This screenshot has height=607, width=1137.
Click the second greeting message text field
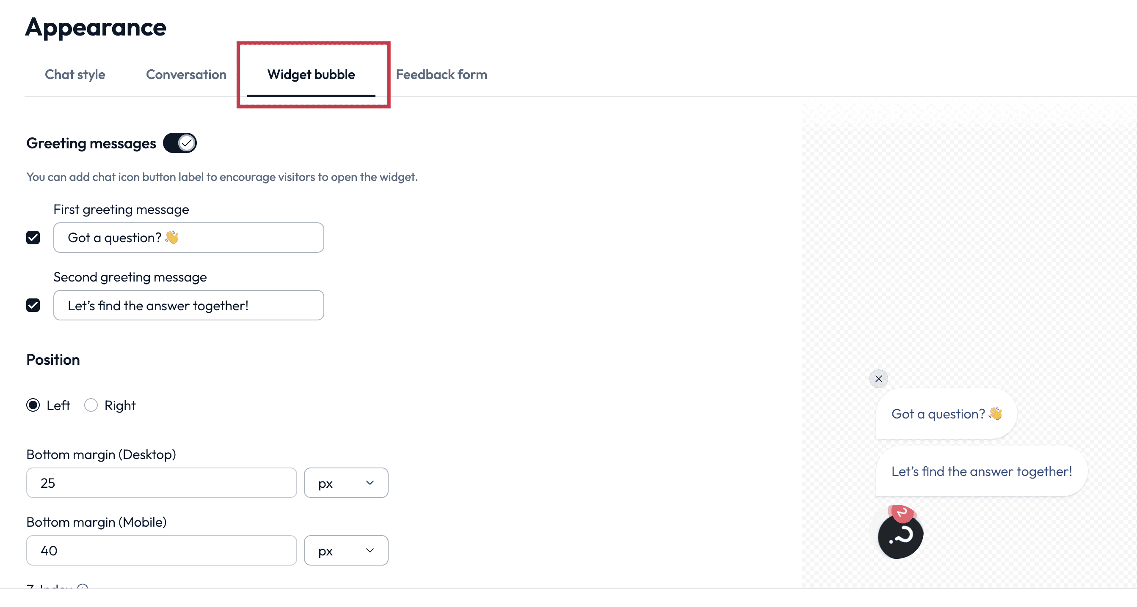click(189, 305)
